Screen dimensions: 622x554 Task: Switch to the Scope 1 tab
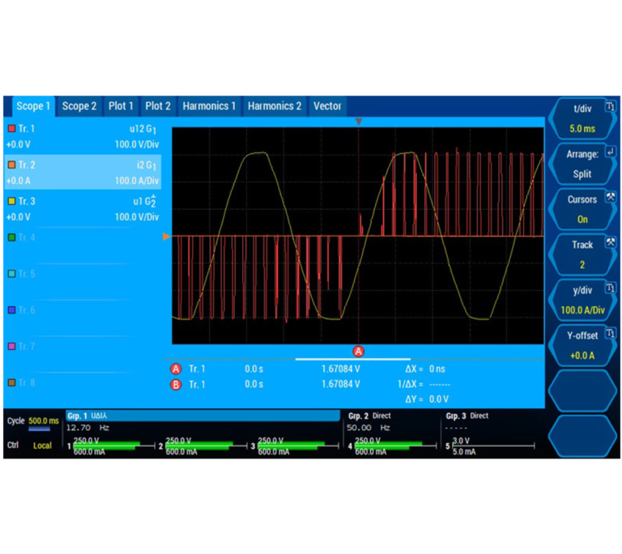33,106
